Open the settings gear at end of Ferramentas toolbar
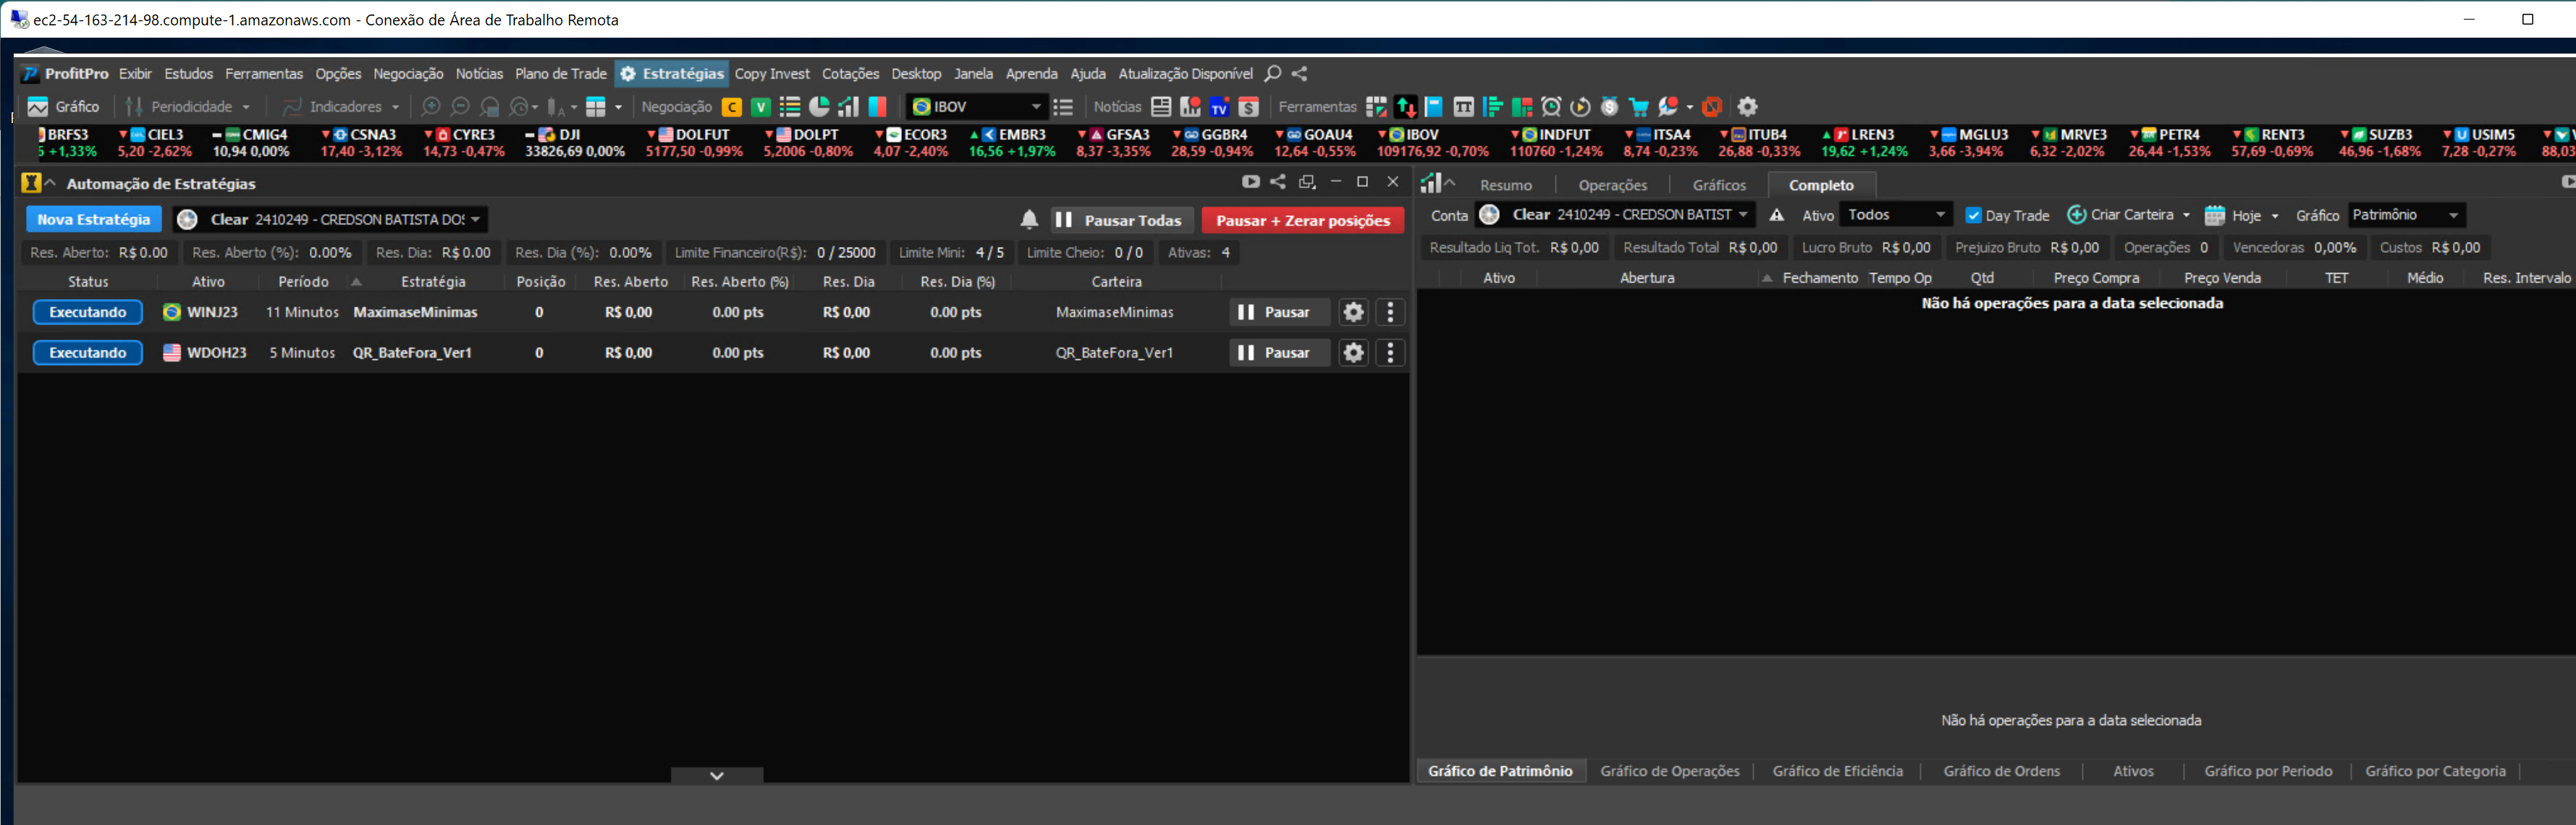2576x825 pixels. (1747, 106)
